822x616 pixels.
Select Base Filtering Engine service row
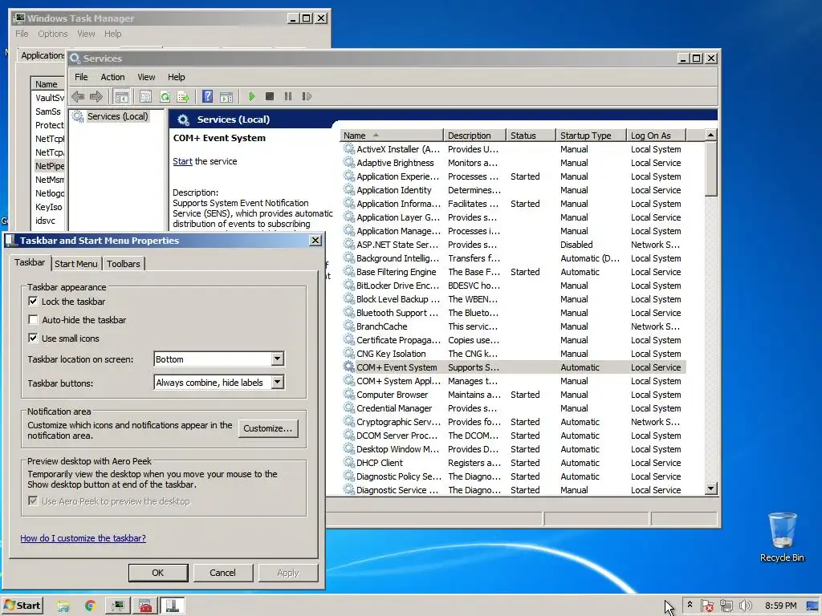pos(513,272)
